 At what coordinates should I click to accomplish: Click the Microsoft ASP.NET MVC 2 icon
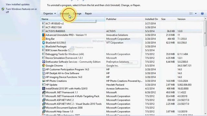click(x=44, y=100)
